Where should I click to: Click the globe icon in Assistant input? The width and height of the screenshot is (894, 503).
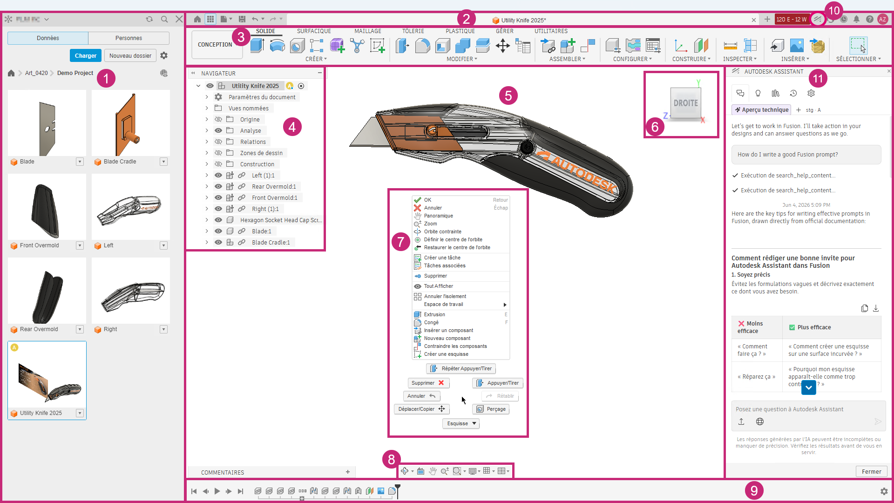760,421
